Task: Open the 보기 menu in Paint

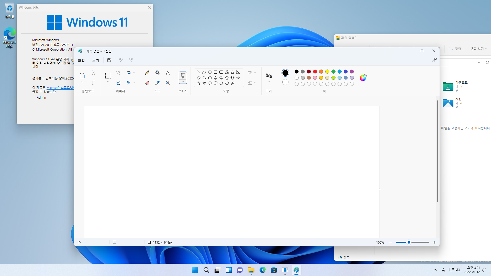Action: pos(96,61)
